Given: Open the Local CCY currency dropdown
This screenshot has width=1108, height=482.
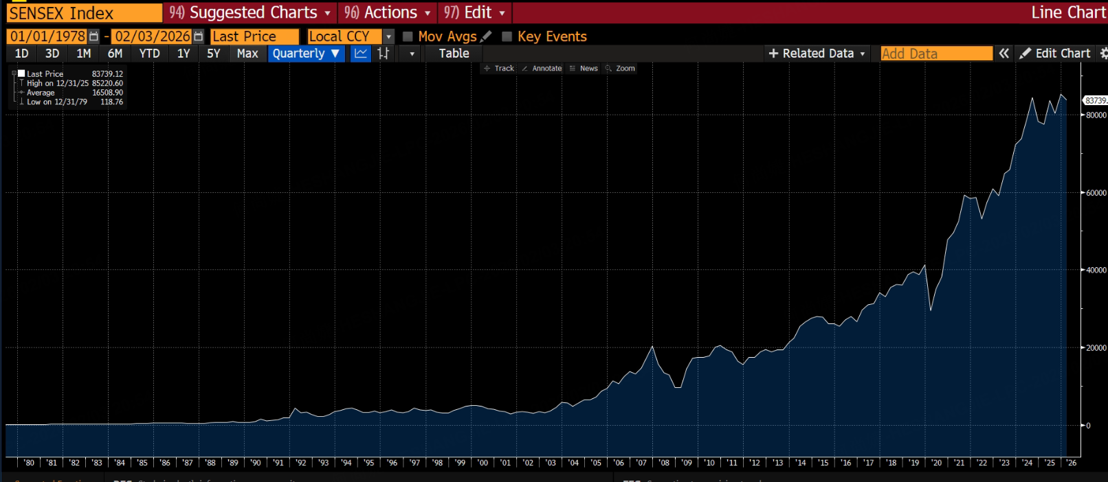Looking at the screenshot, I should tap(388, 36).
